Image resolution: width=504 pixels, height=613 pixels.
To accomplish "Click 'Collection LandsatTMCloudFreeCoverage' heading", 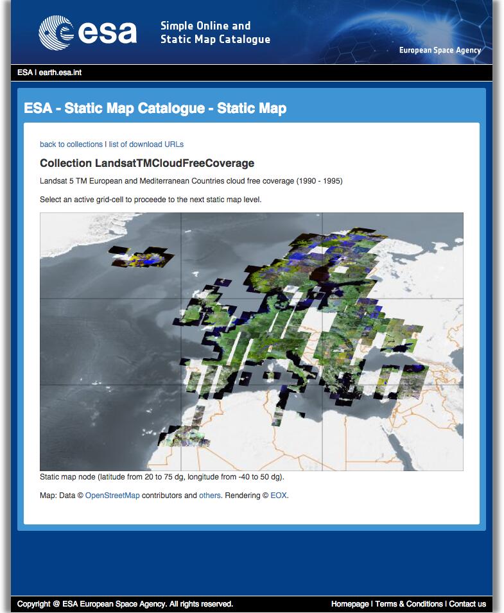I will click(x=147, y=163).
